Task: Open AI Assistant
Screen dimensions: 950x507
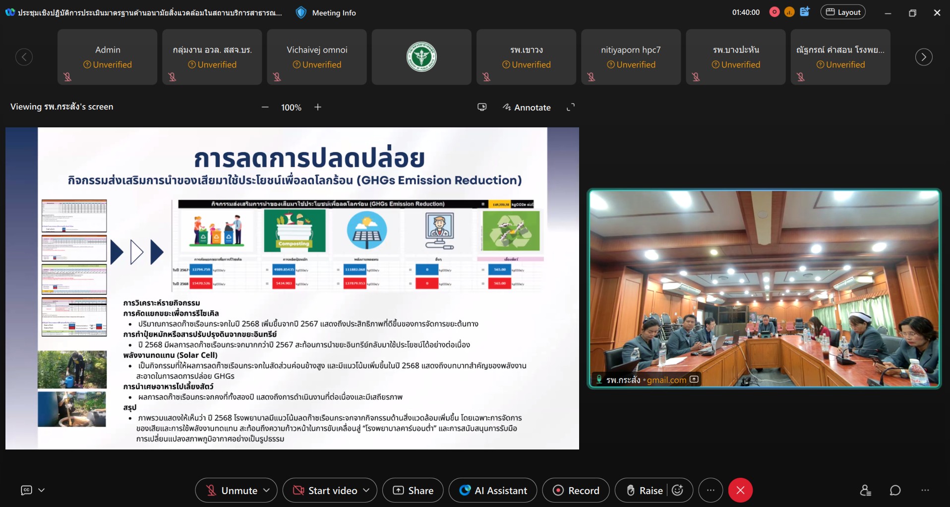Action: (492, 490)
